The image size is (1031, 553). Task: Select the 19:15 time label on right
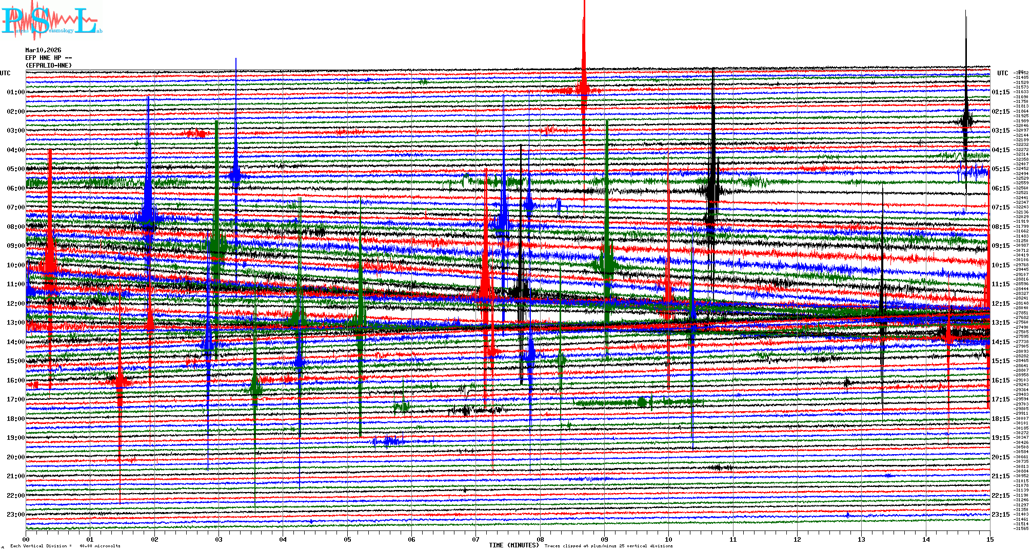[1000, 438]
